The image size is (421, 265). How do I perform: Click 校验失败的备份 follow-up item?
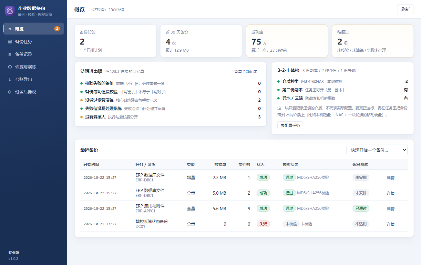(x=170, y=83)
